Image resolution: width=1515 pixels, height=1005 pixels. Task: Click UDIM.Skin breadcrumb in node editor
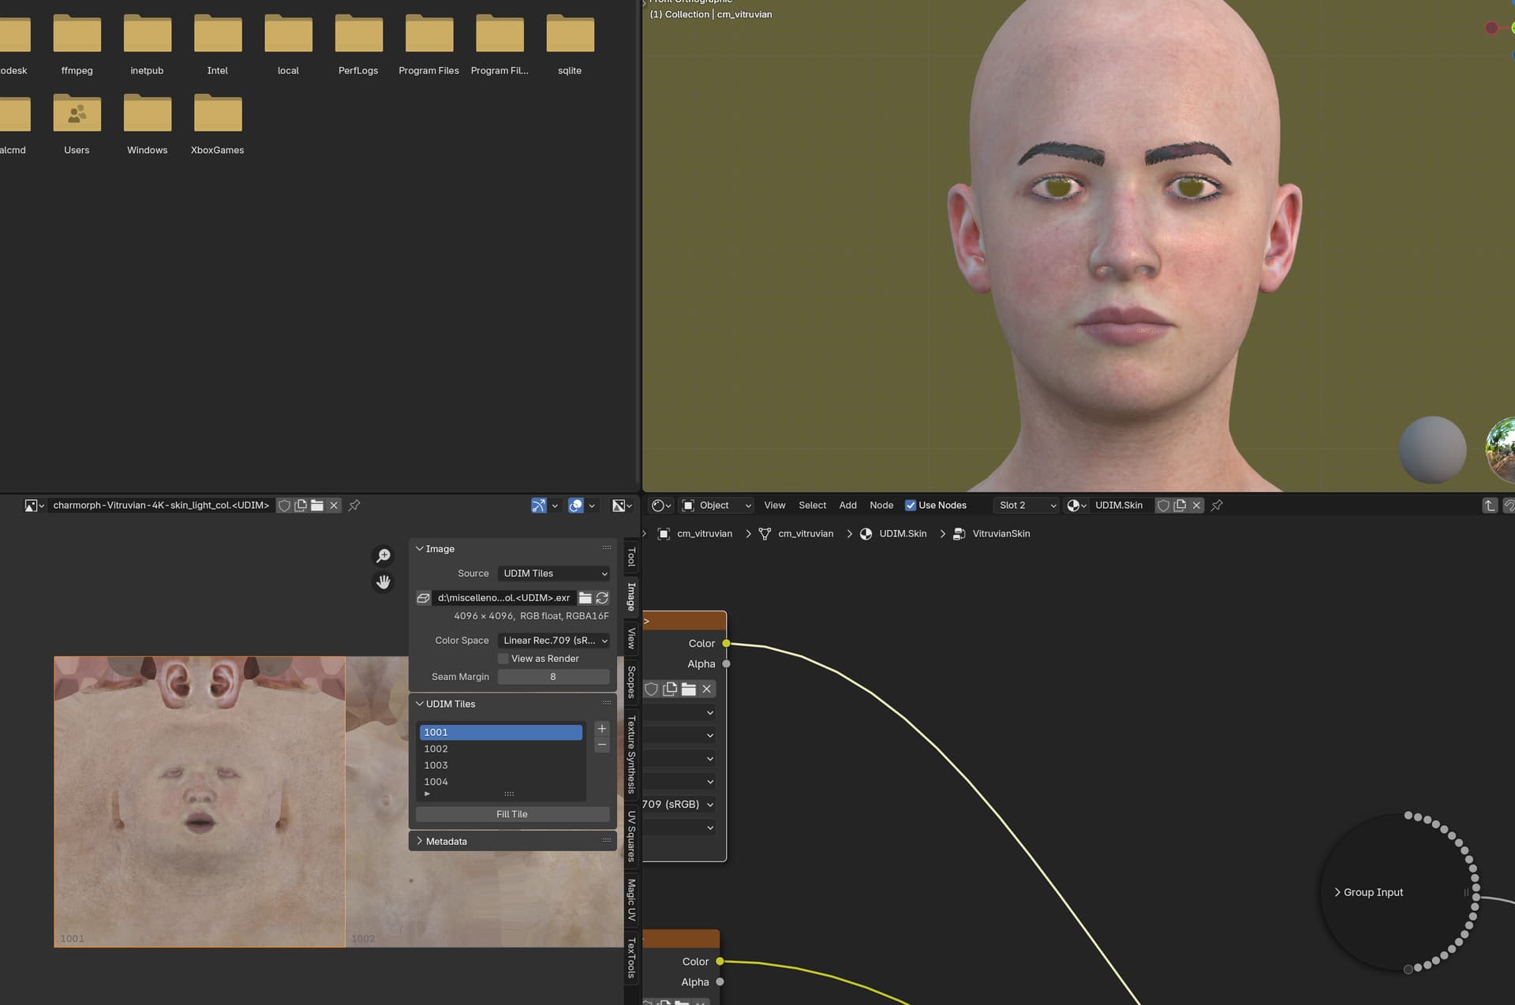click(893, 534)
